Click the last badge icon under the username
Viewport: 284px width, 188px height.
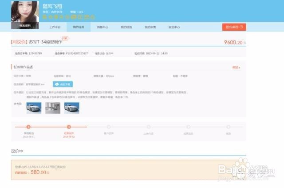[x=93, y=17]
